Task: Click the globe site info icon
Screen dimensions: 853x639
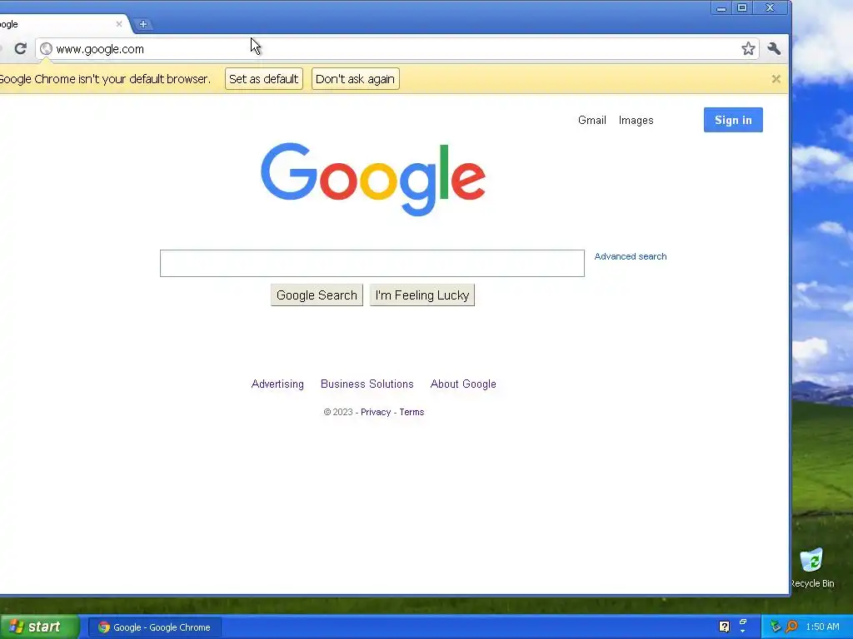Action: [x=47, y=49]
